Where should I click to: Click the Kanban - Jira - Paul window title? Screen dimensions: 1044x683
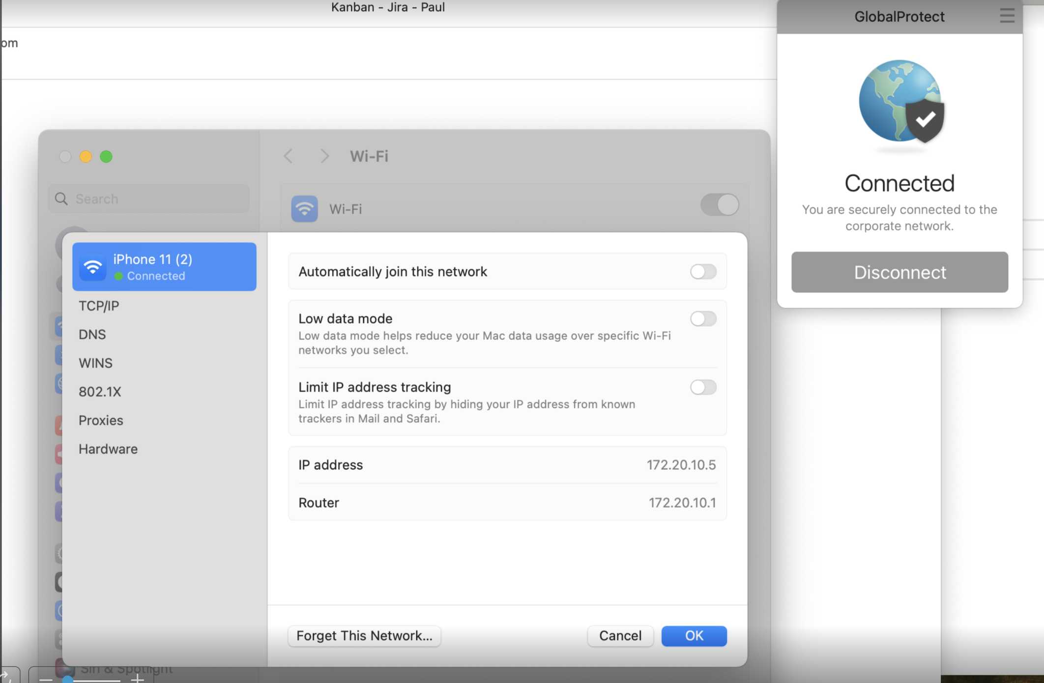388,7
